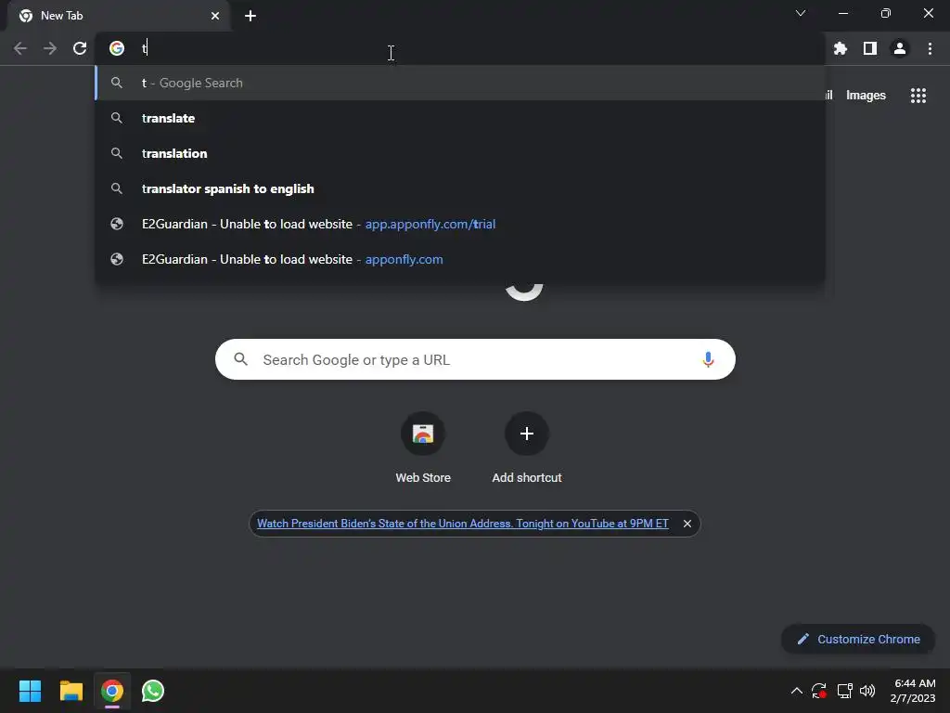950x713 pixels.
Task: Open the Windows Start menu
Action: (x=30, y=691)
